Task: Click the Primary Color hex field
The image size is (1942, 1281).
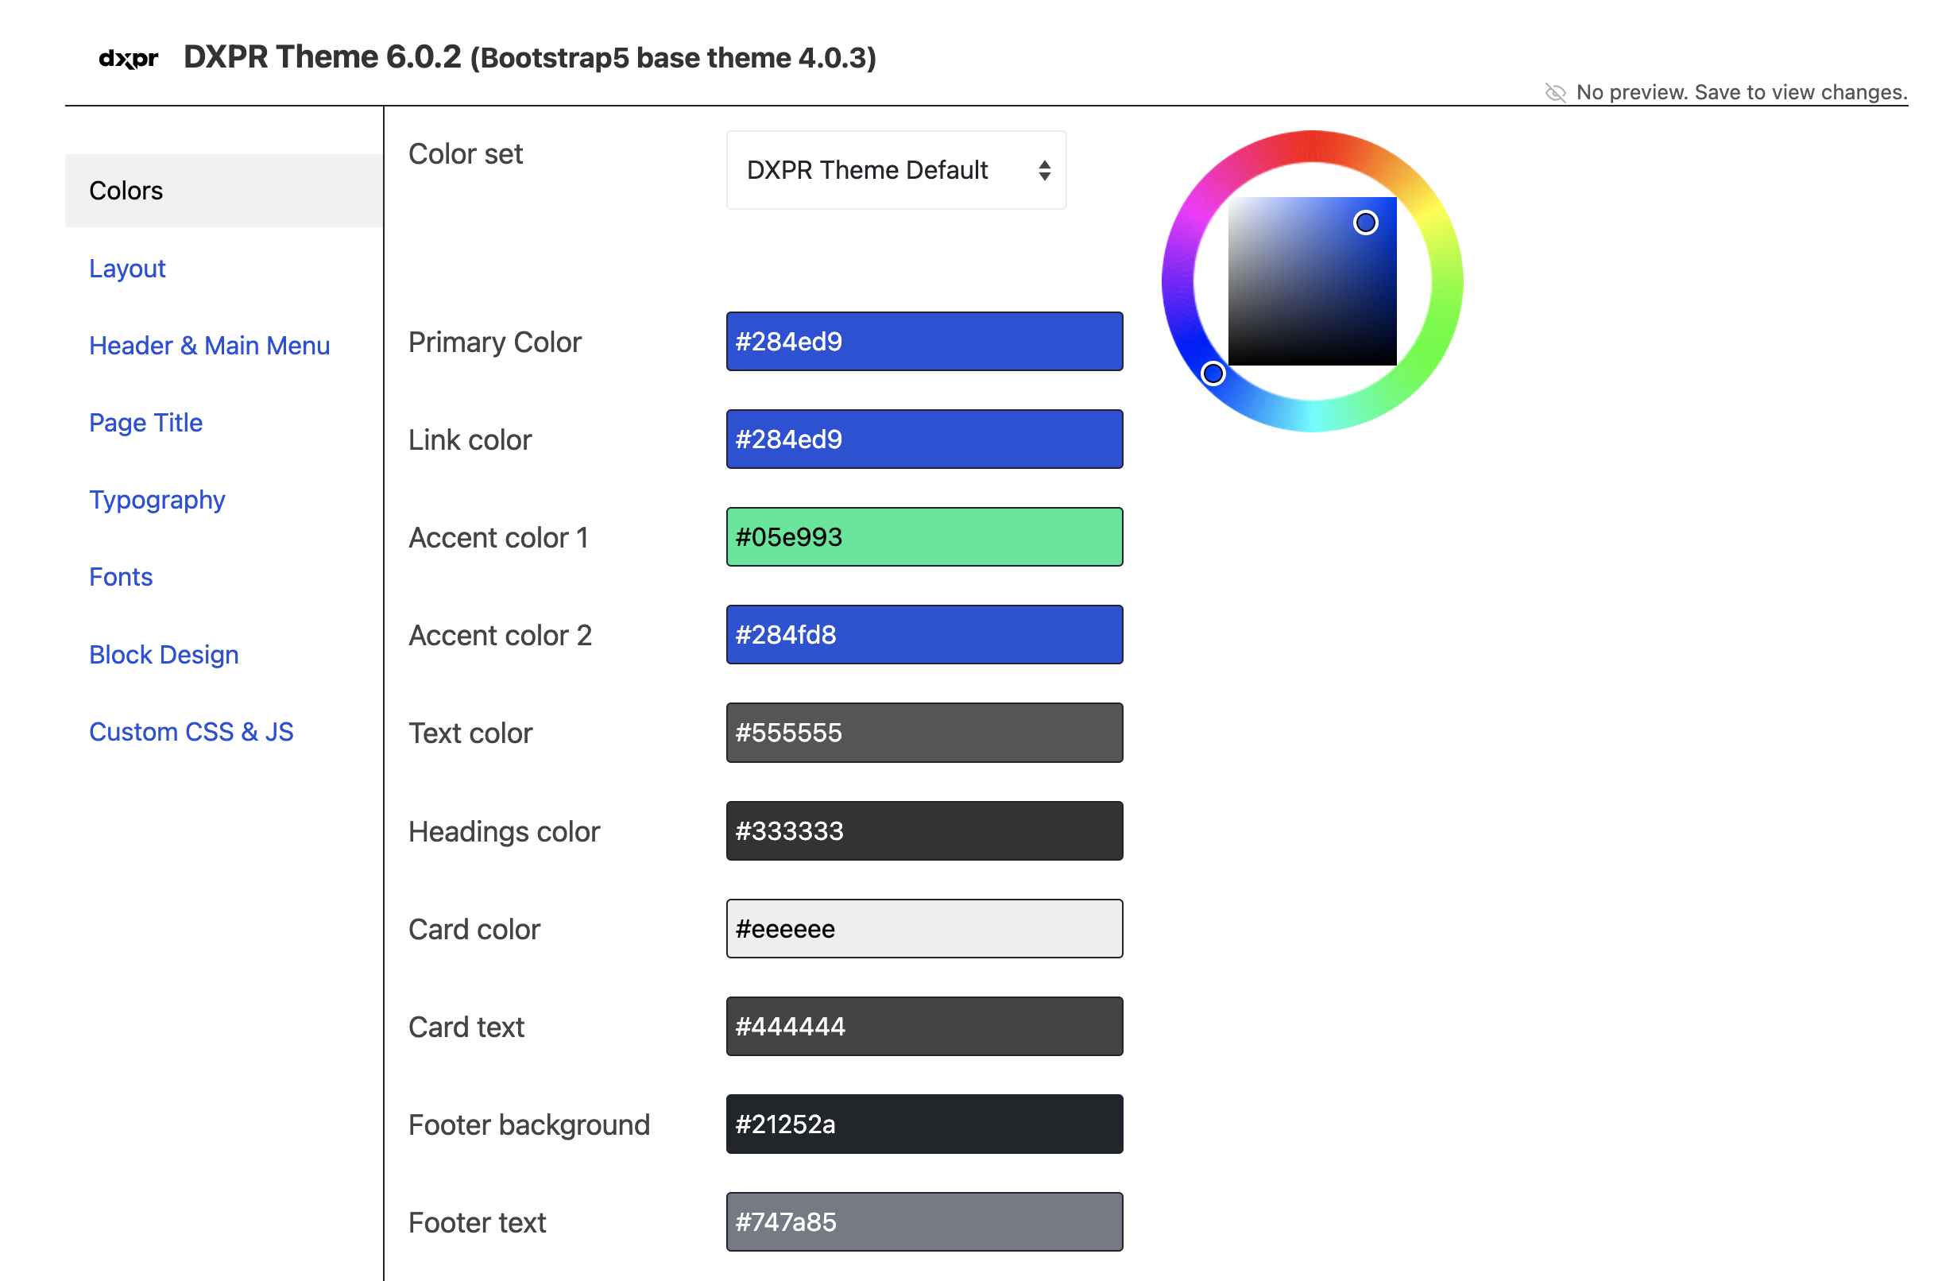Action: 923,342
